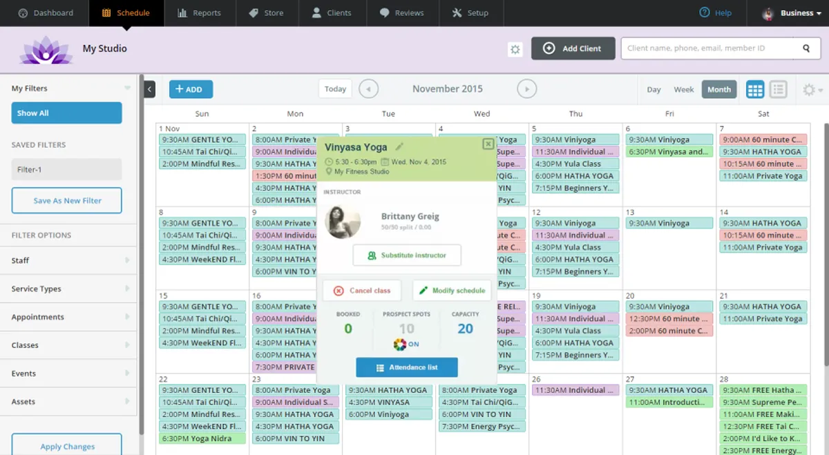Select the Day view option

tap(654, 90)
